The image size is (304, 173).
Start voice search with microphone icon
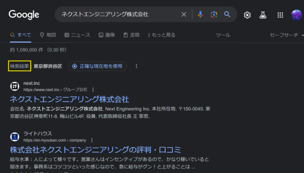coord(201,14)
